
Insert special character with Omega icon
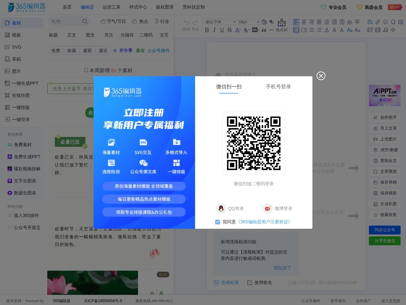point(393,22)
